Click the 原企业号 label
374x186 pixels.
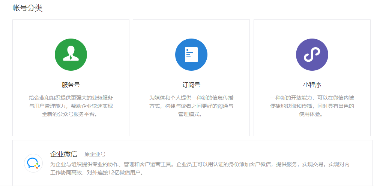coord(95,154)
